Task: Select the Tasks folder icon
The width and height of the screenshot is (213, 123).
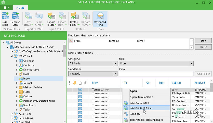Action: (x=21, y=110)
